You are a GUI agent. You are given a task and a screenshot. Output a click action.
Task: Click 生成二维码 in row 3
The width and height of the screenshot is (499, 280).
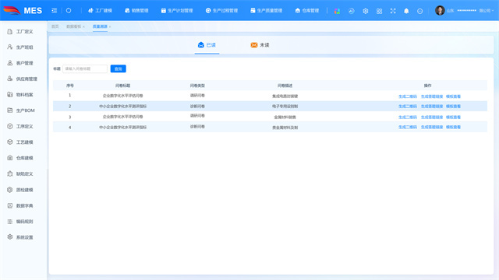(408, 117)
